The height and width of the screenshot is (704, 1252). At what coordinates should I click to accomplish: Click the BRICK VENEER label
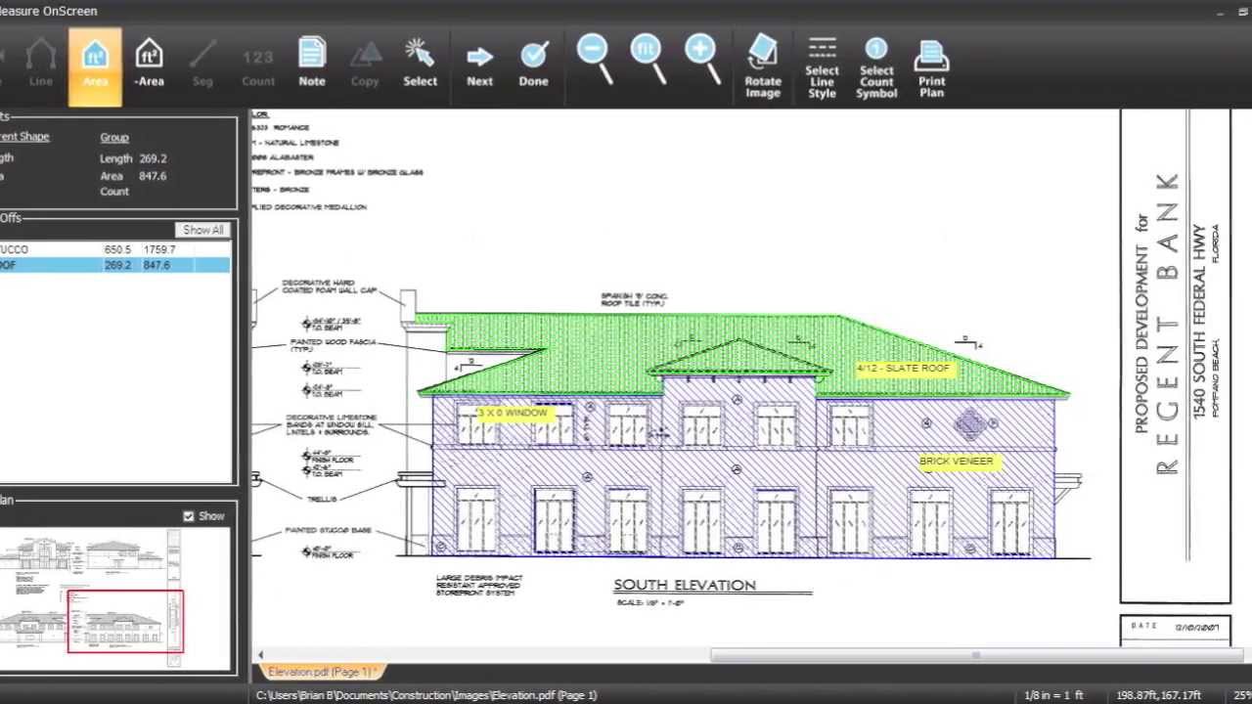(x=956, y=462)
